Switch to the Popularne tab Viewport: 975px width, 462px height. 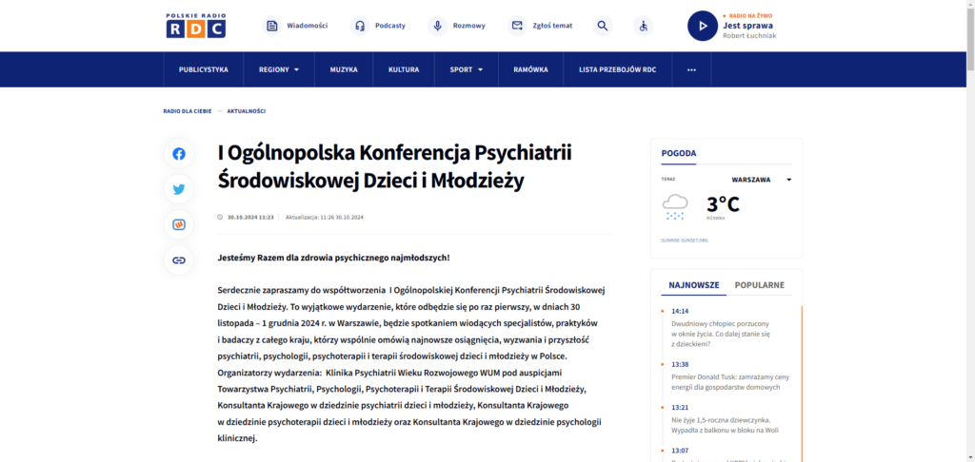(759, 284)
